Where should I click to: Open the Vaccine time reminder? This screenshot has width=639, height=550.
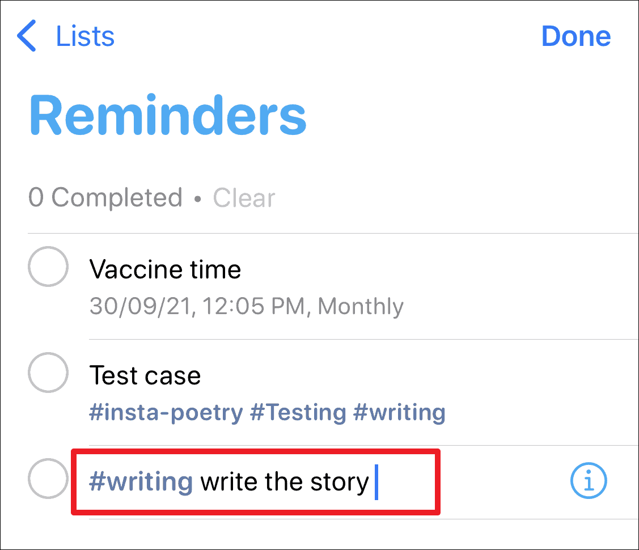click(165, 269)
